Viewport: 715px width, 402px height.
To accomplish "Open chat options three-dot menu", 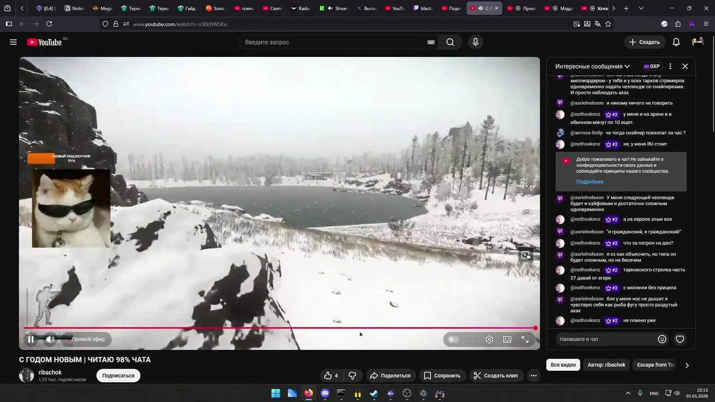I will coord(670,66).
